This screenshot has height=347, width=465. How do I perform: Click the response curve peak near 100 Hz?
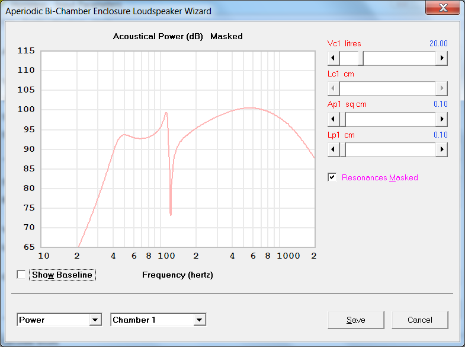click(166, 113)
